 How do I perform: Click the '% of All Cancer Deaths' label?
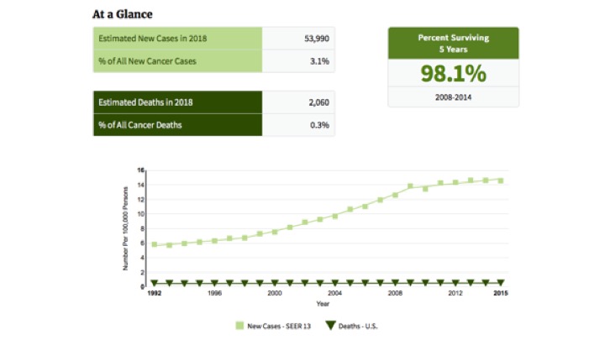140,125
